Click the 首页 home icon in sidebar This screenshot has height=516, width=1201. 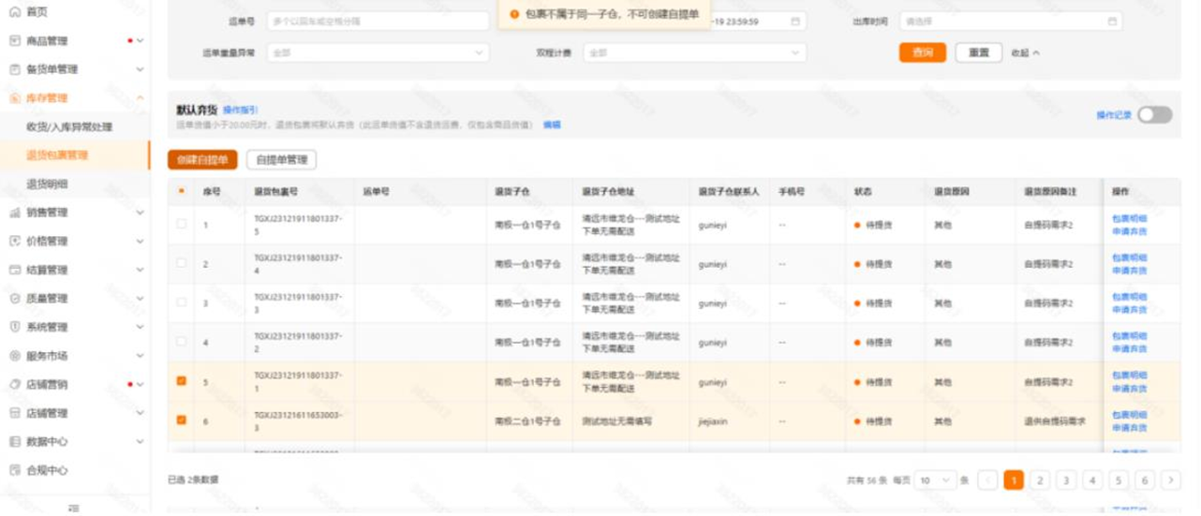point(14,12)
